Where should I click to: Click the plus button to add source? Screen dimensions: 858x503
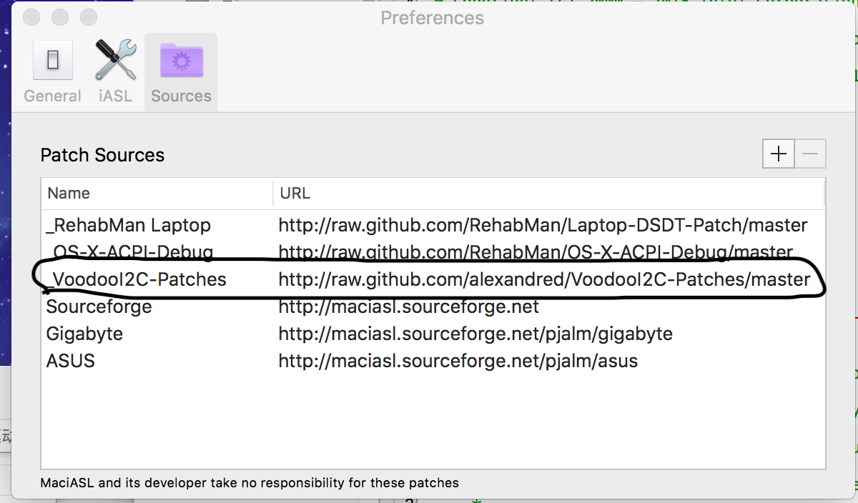(x=778, y=154)
